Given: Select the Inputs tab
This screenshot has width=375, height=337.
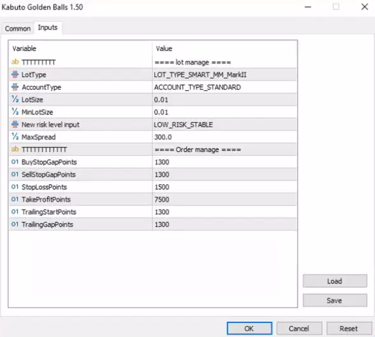Looking at the screenshot, I should [x=48, y=28].
